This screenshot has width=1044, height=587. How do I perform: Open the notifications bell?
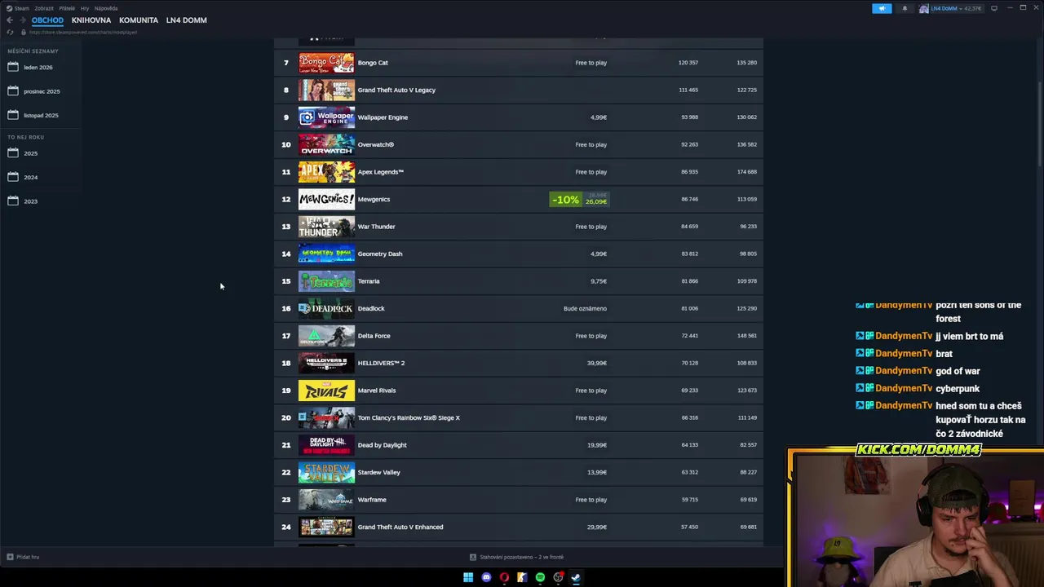904,8
